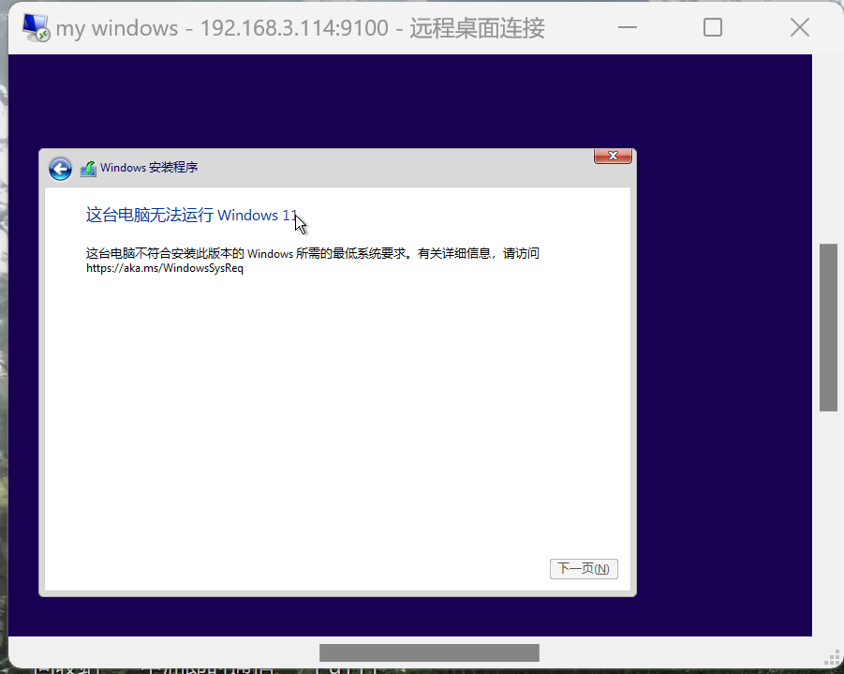
Task: Click the Remote Desktop Connection title icon
Action: pos(36,28)
